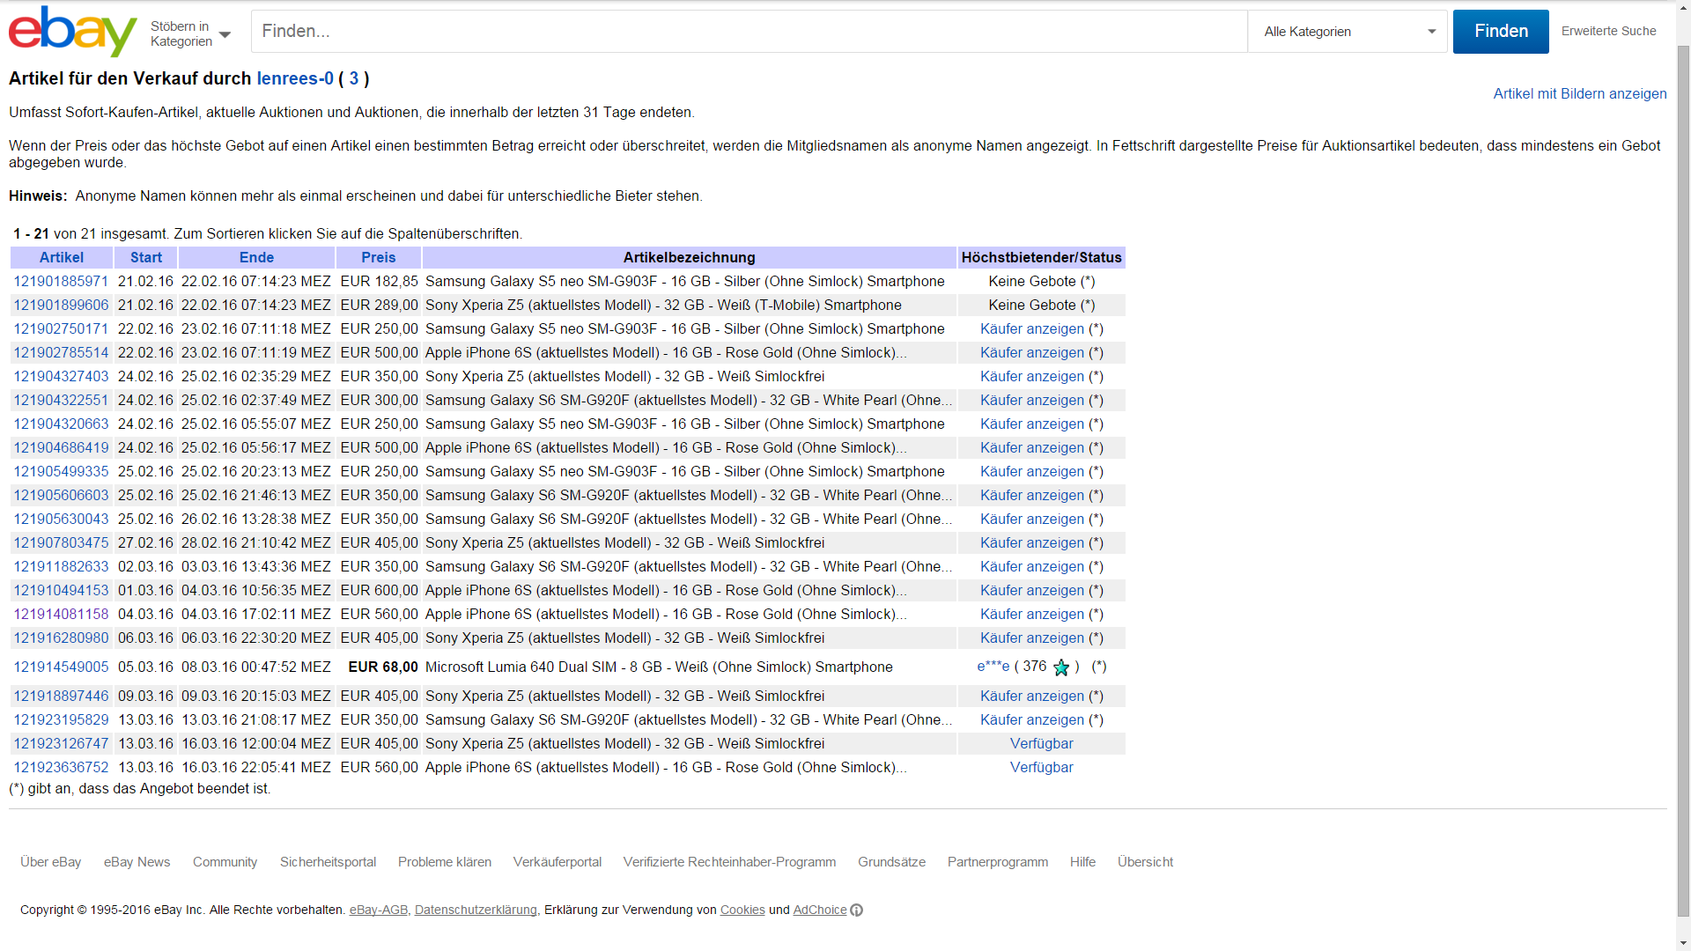Viewport: 1691px width, 951px height.
Task: Sort by the Artikel column header
Action: pos(62,257)
